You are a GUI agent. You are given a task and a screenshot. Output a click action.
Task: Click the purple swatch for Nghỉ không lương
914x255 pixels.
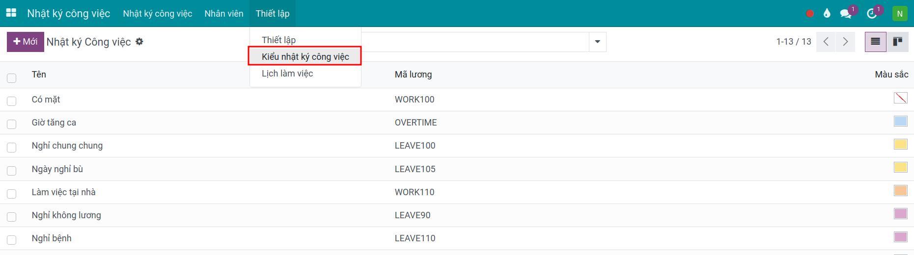point(901,214)
